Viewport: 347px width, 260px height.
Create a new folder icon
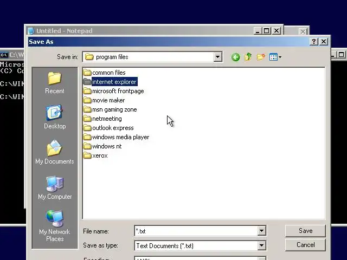261,57
